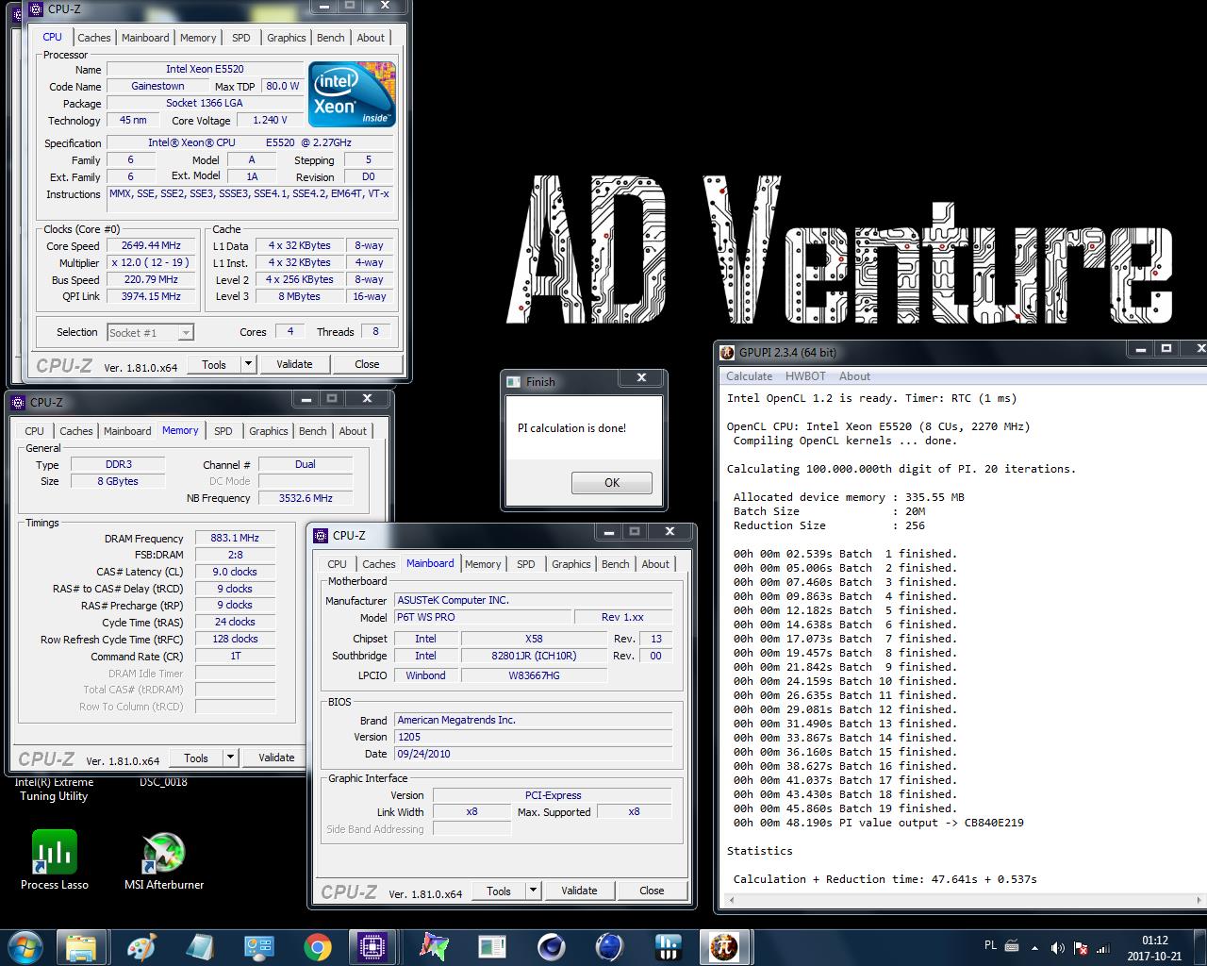Image resolution: width=1207 pixels, height=966 pixels.
Task: Click the Intel Xeon inside logo in CPU-Z
Action: click(352, 93)
